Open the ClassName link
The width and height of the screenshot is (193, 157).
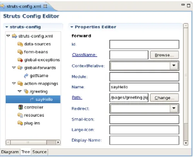[x=84, y=55]
